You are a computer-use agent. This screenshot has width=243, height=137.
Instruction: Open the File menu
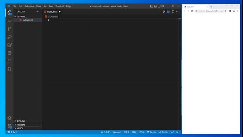click(x=14, y=6)
